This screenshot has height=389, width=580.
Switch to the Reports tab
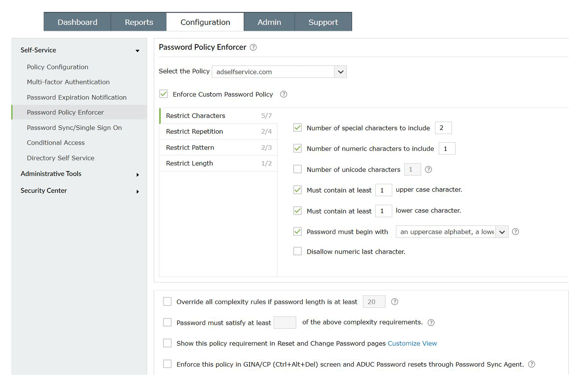(x=139, y=22)
